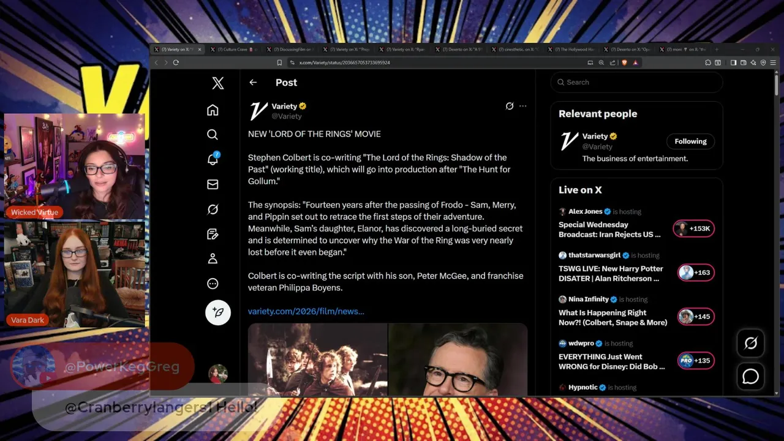The image size is (784, 441).
Task: Click @Variety handle under post author
Action: 287,116
